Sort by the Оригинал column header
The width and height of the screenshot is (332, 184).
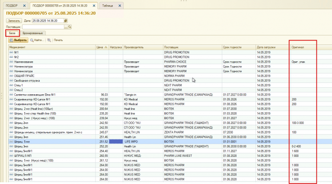coord(303,48)
